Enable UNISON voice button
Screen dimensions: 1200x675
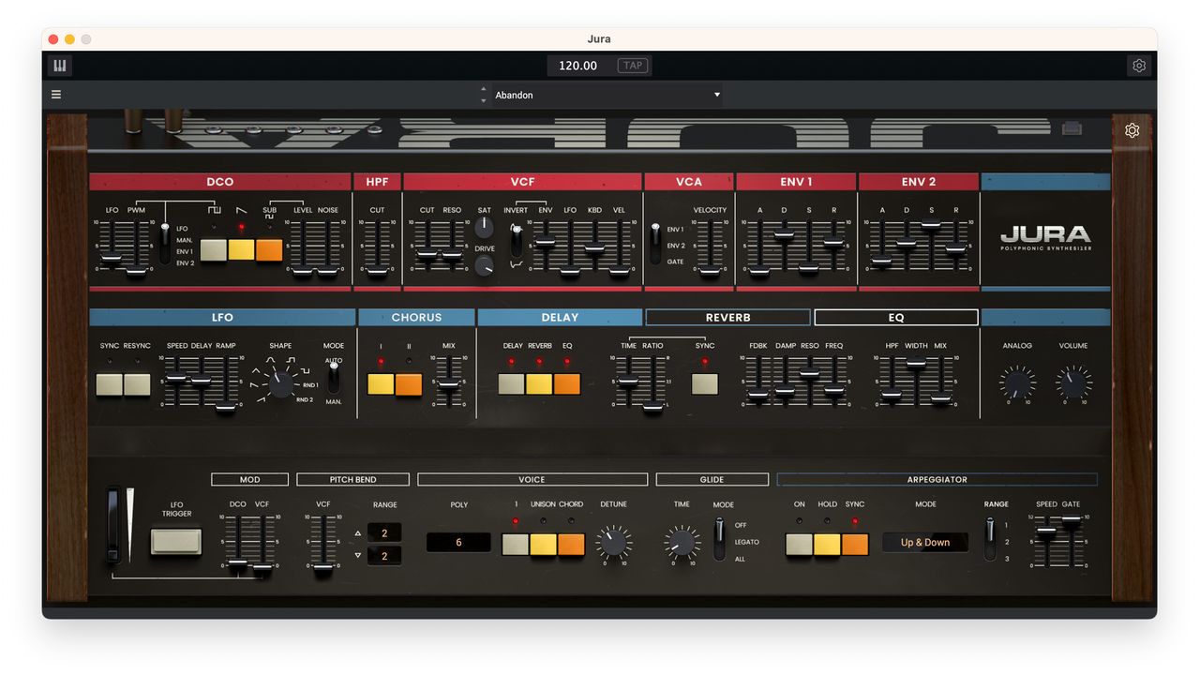point(544,545)
